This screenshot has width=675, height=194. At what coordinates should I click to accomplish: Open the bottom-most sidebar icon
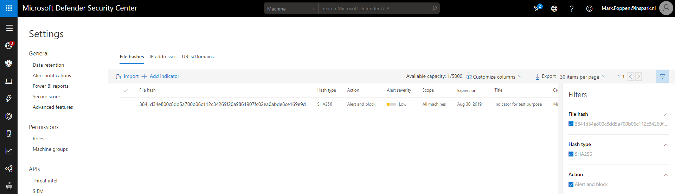click(9, 186)
